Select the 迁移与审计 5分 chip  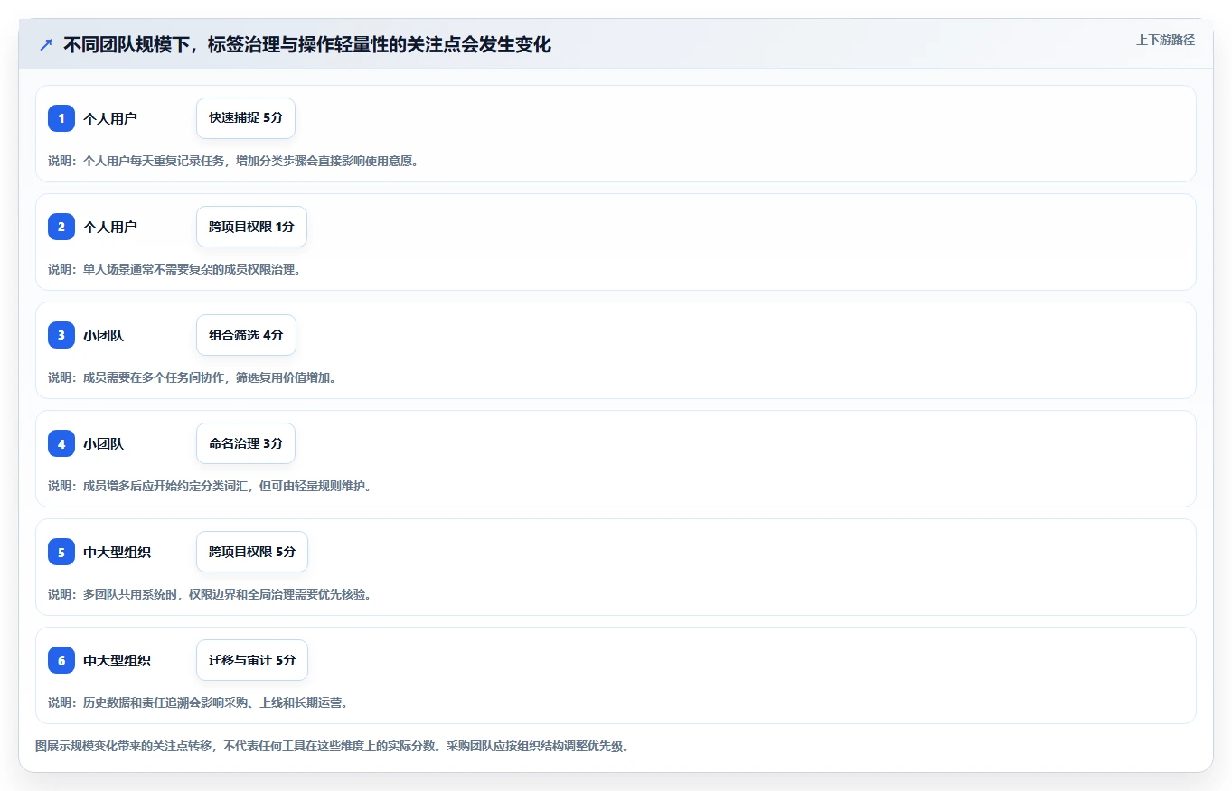[x=252, y=660]
